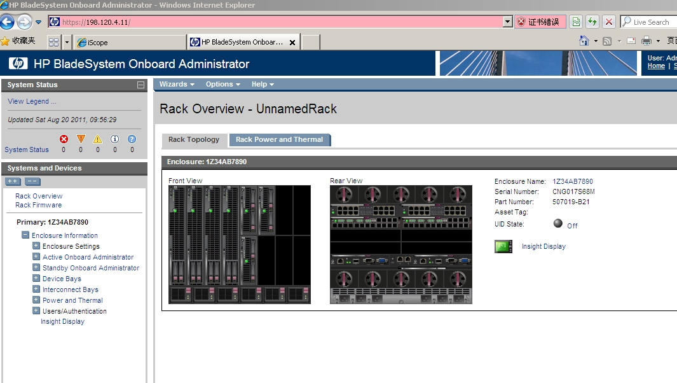The image size is (677, 383).
Task: Click the address bar URL field
Action: (276, 22)
